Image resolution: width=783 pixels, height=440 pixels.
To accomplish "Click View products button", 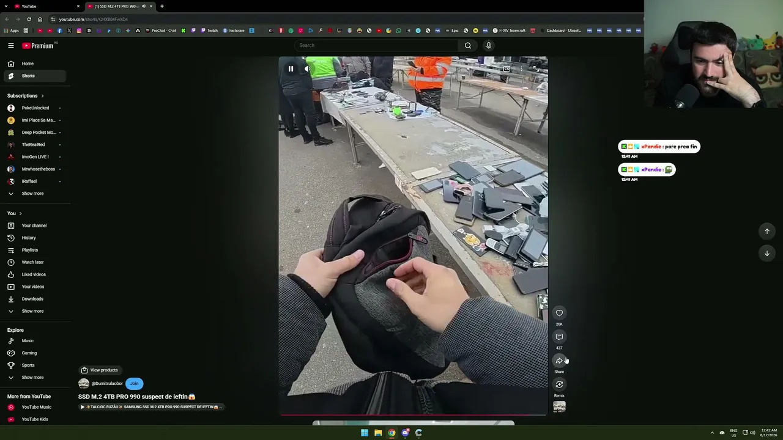I will 100,370.
